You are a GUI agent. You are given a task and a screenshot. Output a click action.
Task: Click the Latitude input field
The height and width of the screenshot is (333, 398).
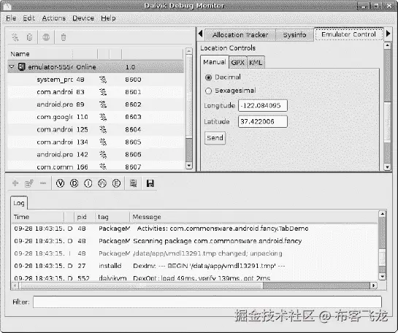tap(263, 121)
